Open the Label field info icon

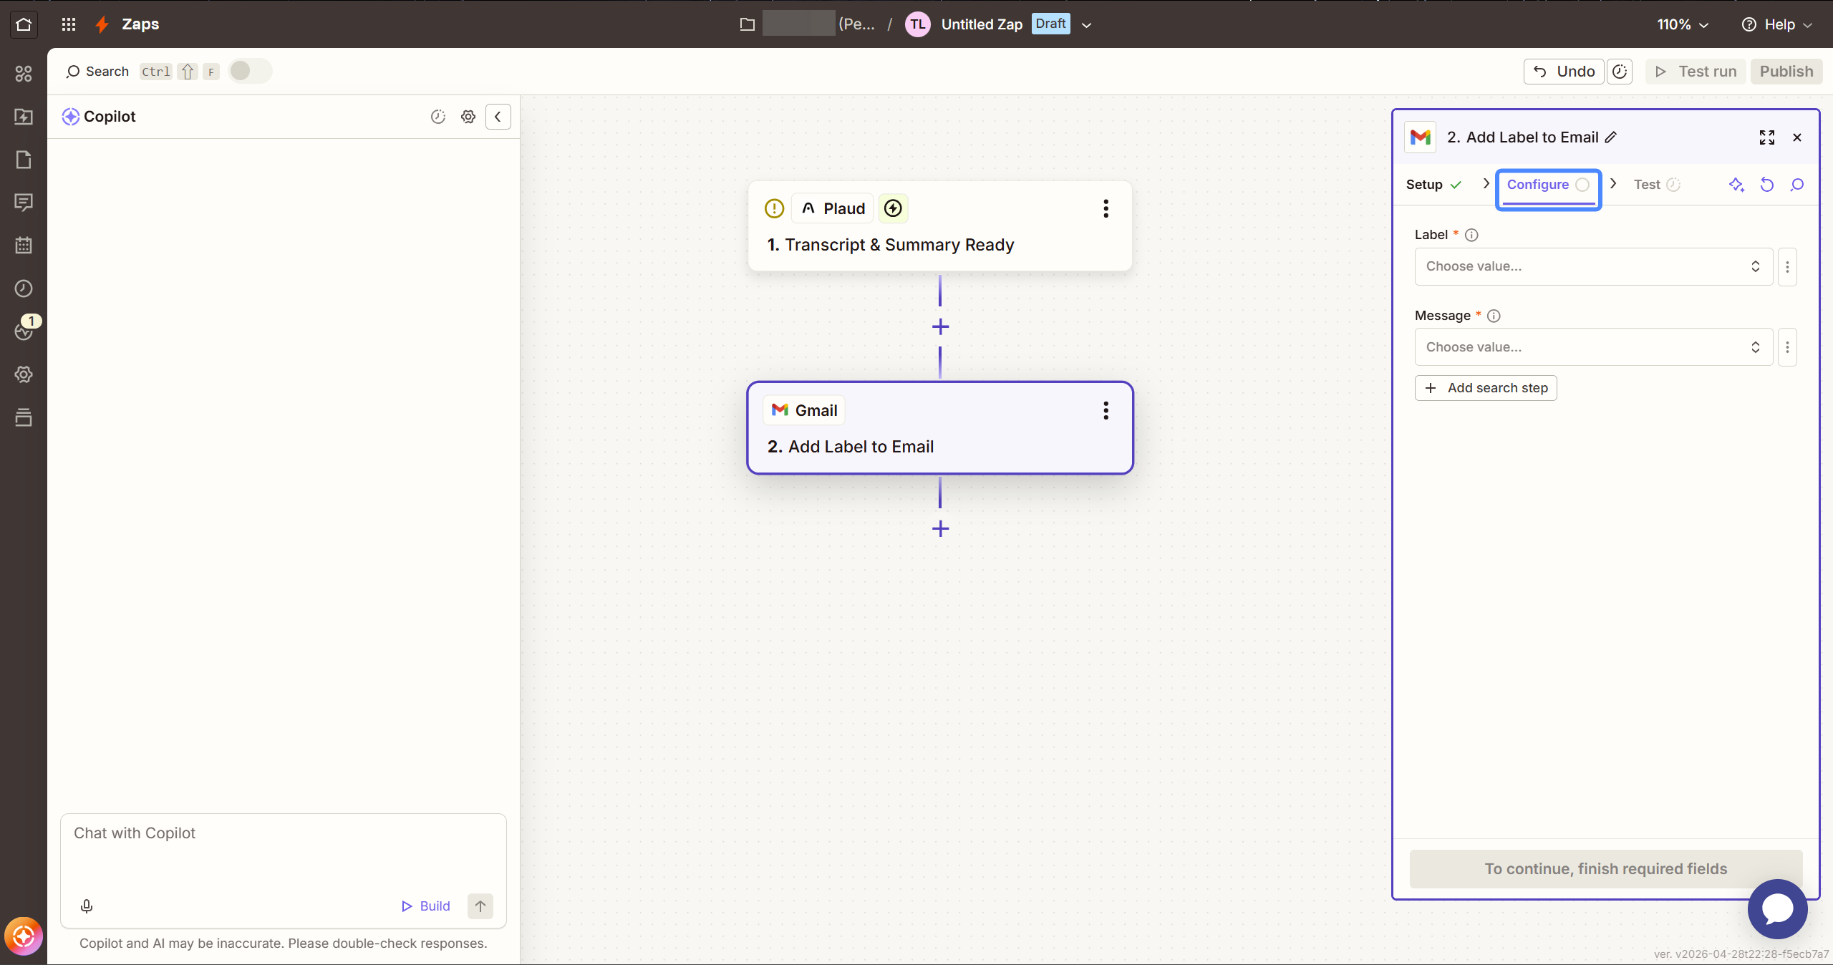(x=1471, y=235)
